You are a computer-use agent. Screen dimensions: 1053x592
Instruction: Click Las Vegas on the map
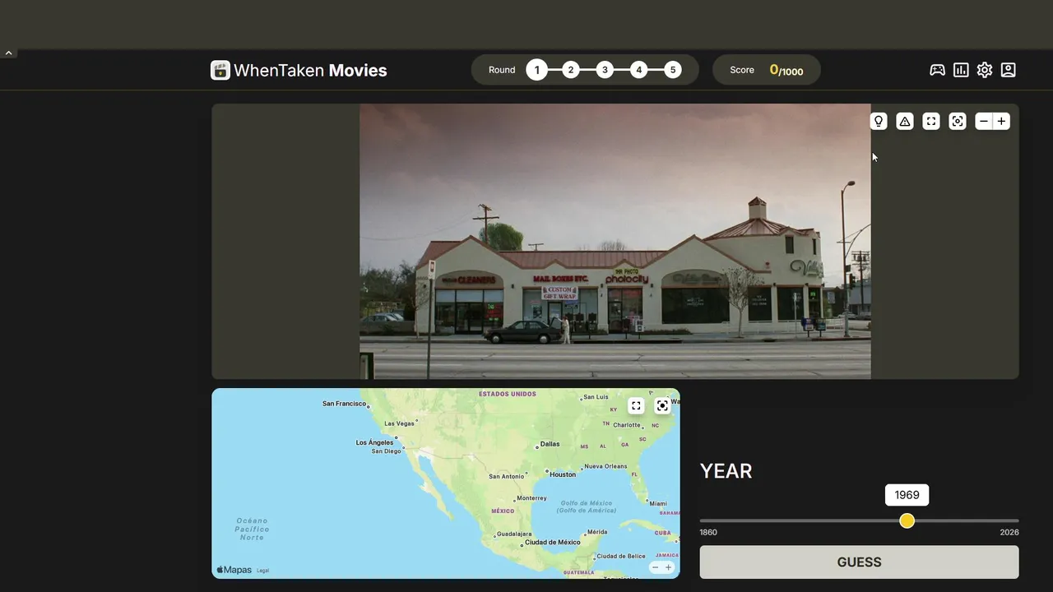399,423
